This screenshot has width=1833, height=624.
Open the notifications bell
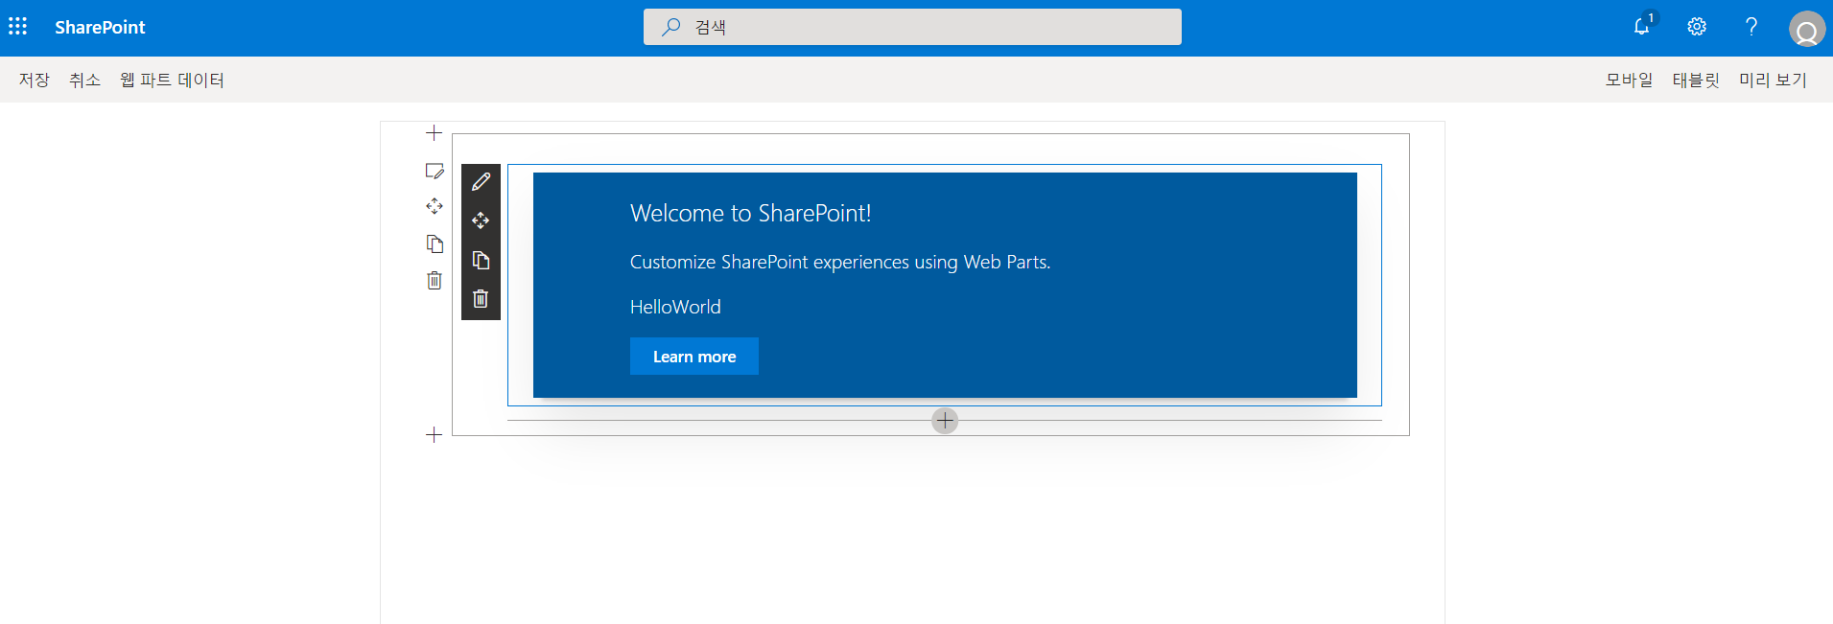click(x=1642, y=27)
